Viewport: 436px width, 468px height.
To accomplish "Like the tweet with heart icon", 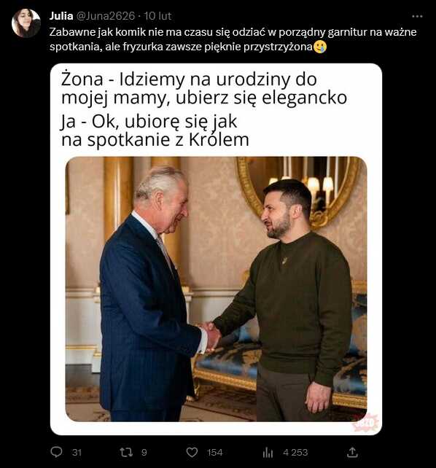I will click(x=192, y=452).
